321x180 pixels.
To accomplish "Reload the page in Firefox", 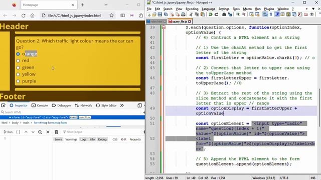I will (x=24, y=15).
